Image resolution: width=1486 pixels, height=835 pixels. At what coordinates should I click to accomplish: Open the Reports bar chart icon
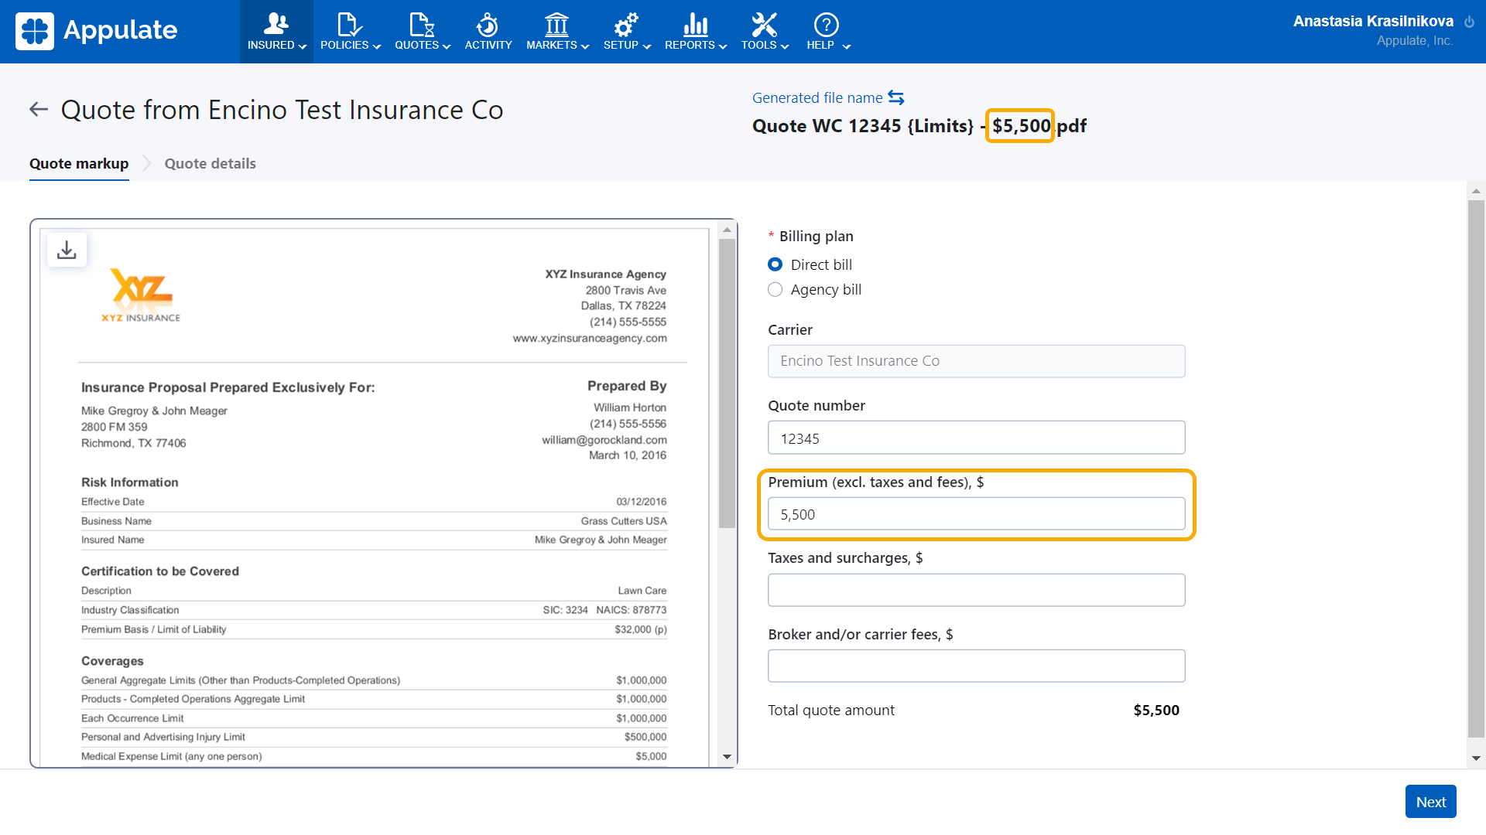coord(696,24)
